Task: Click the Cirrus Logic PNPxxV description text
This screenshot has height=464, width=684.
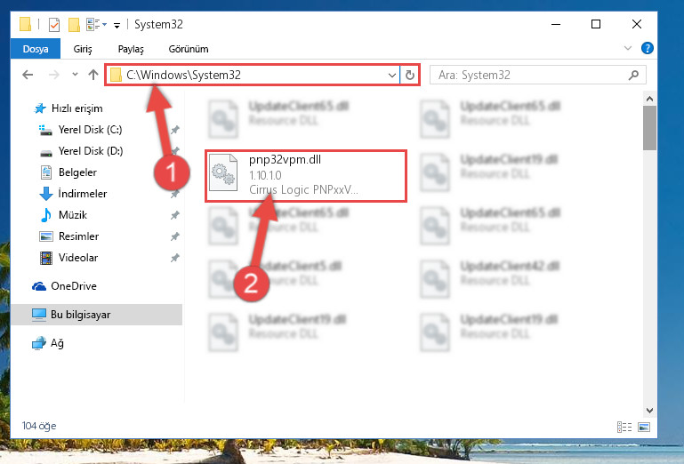Action: (x=303, y=189)
